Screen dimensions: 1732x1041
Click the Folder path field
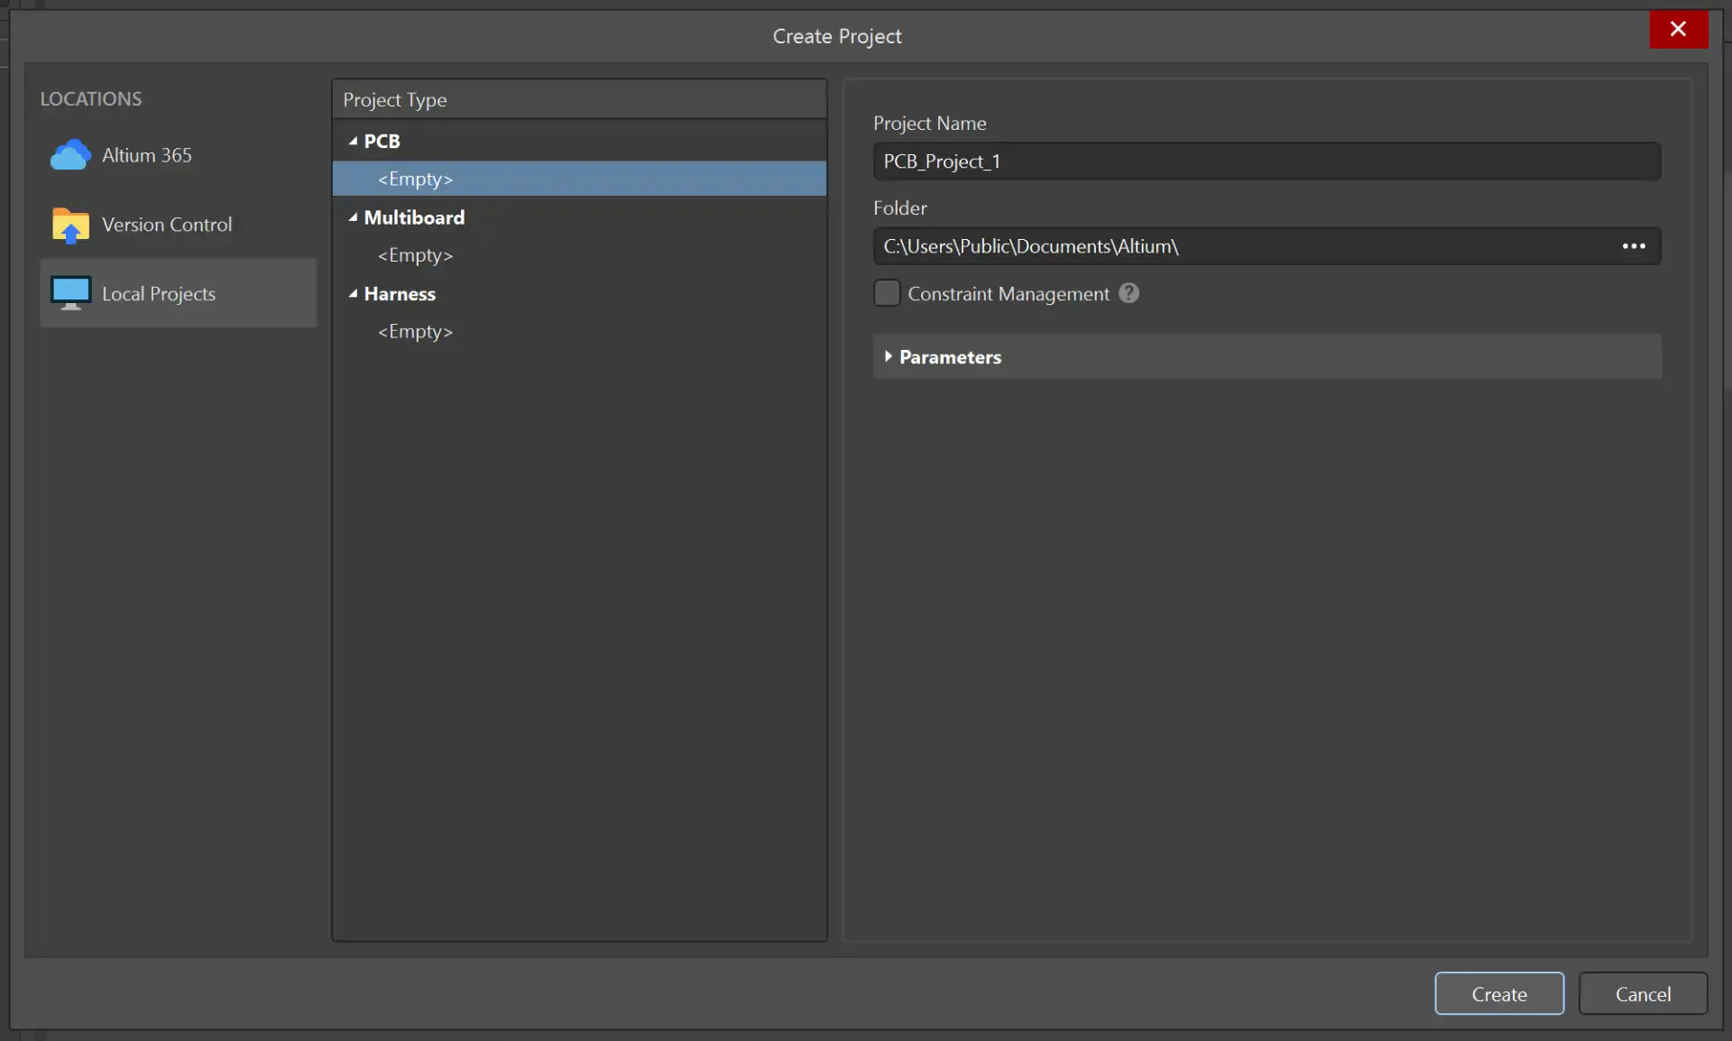click(x=1245, y=246)
